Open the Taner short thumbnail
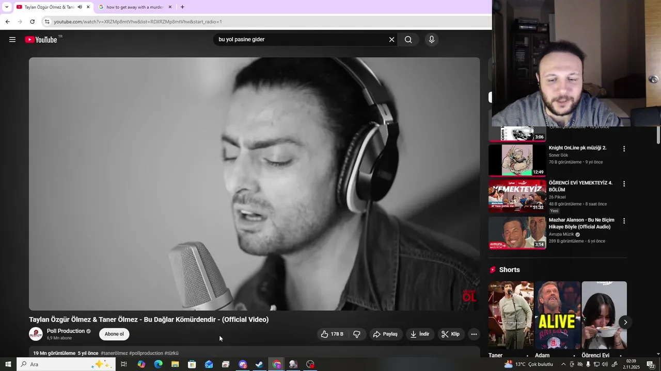The height and width of the screenshot is (371, 661). tap(511, 315)
